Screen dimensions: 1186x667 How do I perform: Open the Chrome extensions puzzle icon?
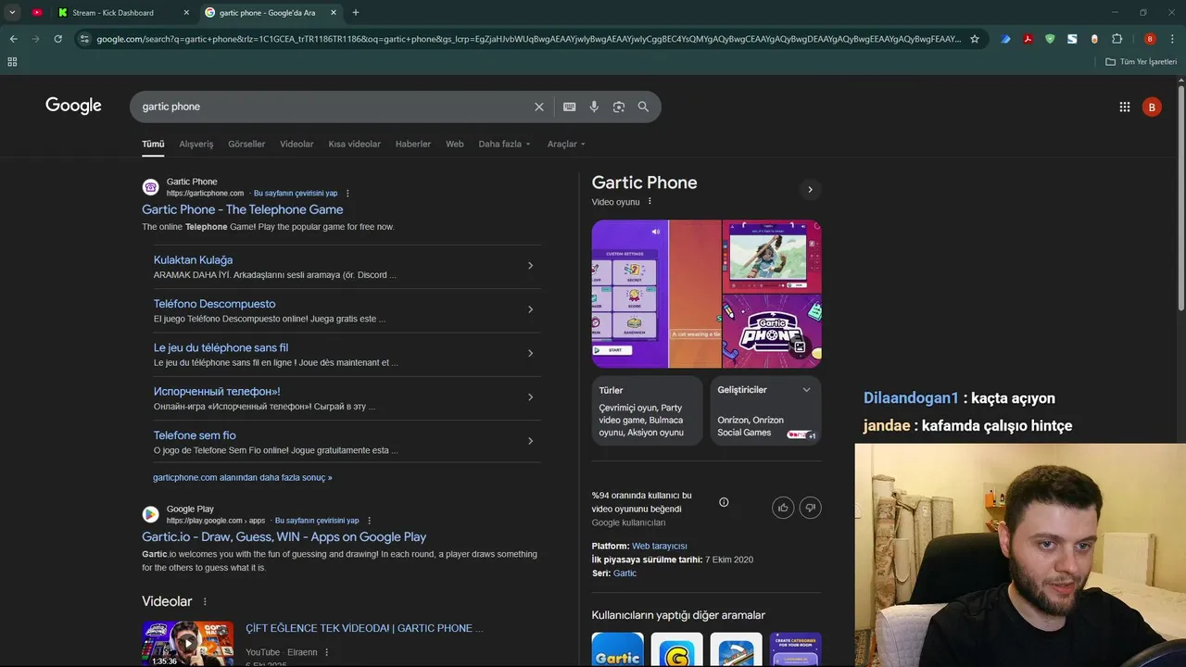1117,39
